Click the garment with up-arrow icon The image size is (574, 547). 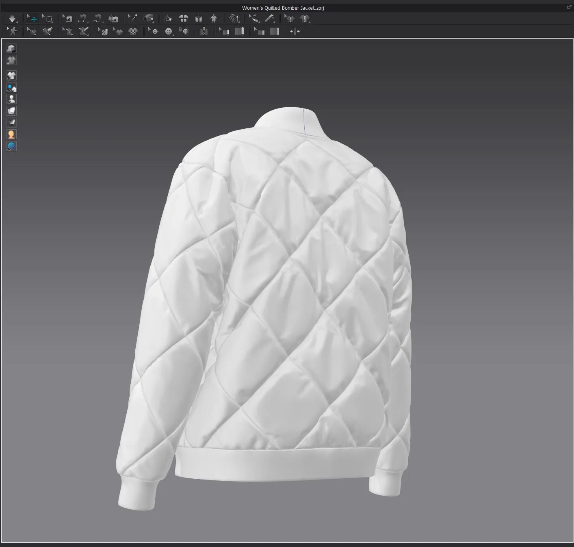(234, 19)
